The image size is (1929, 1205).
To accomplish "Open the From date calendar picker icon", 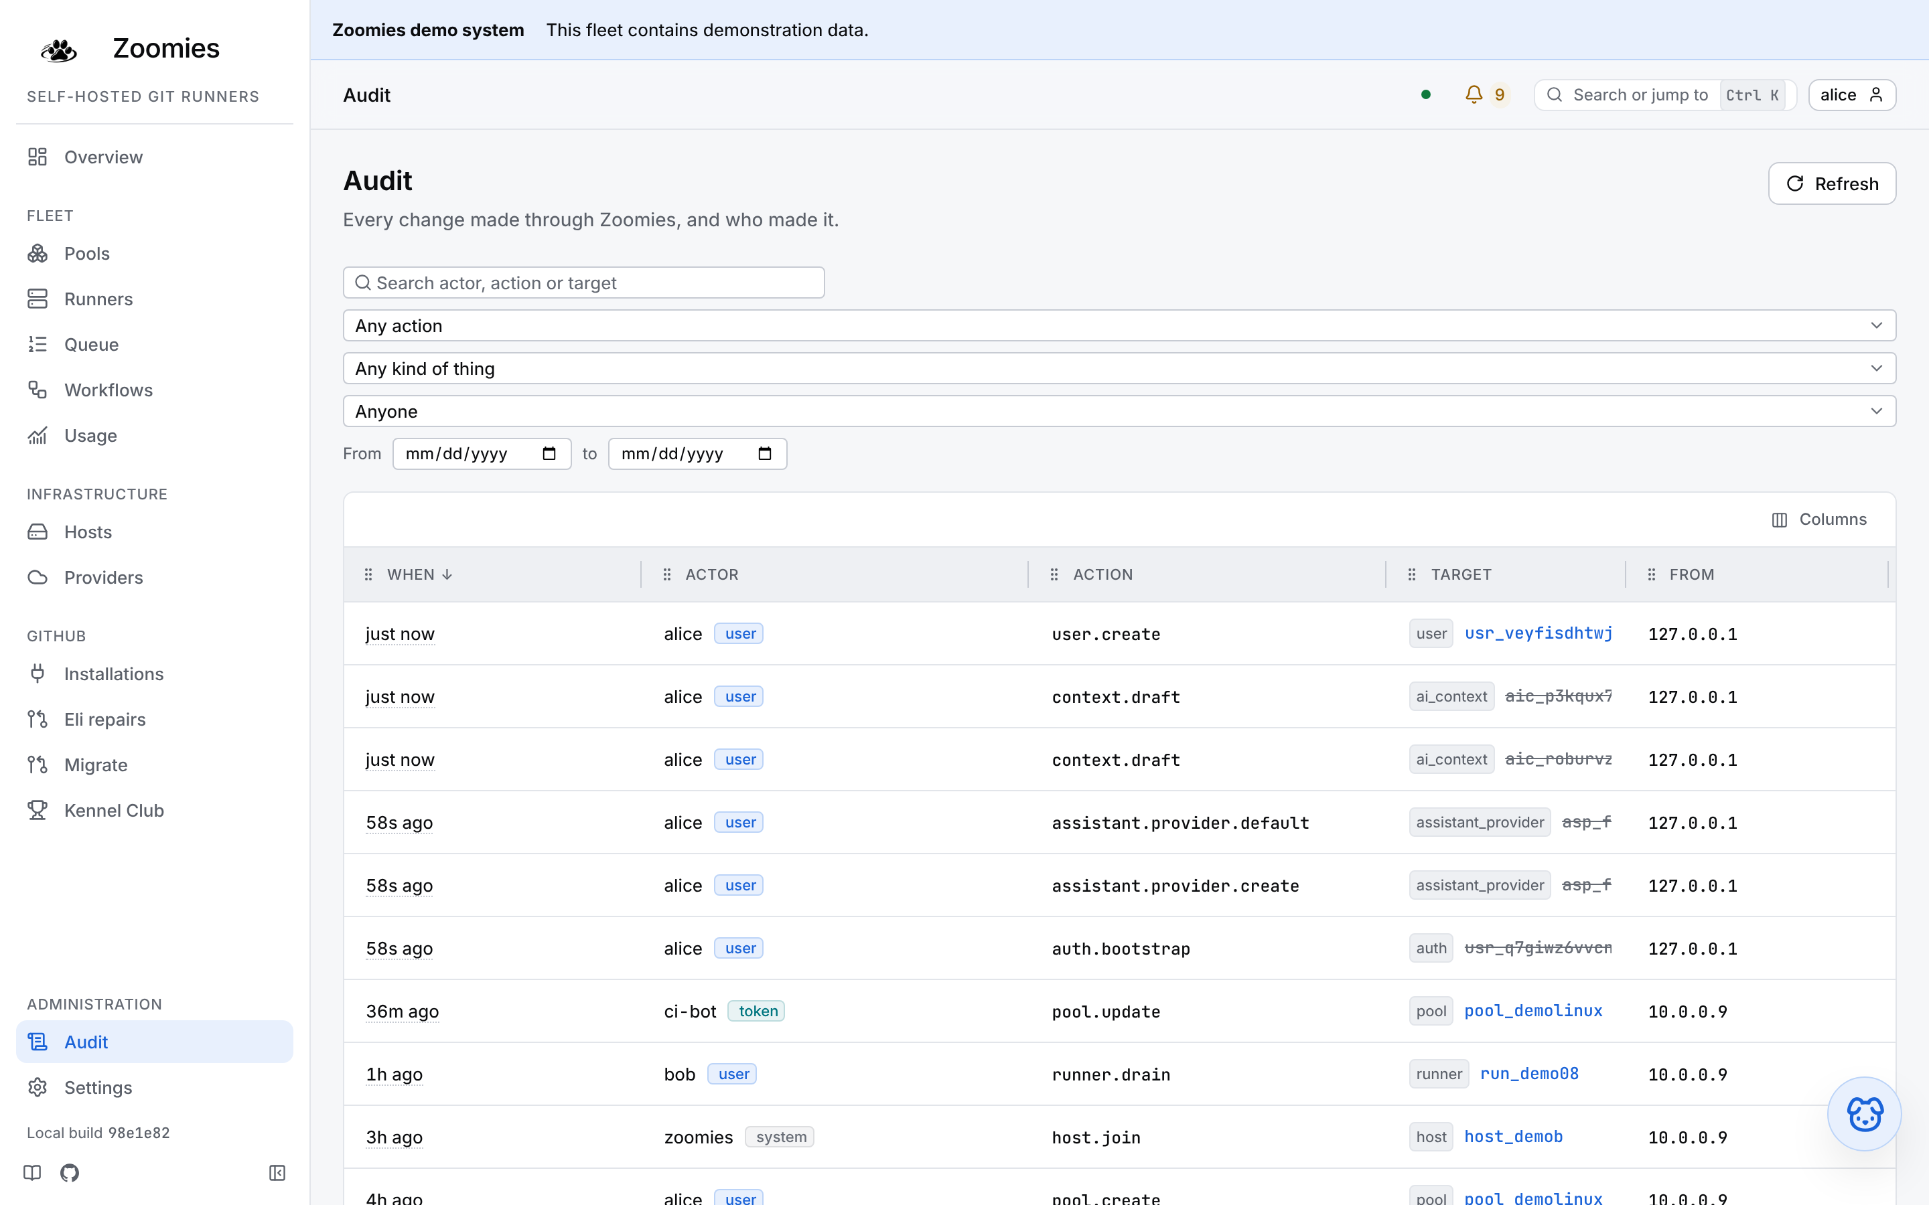I will [549, 453].
